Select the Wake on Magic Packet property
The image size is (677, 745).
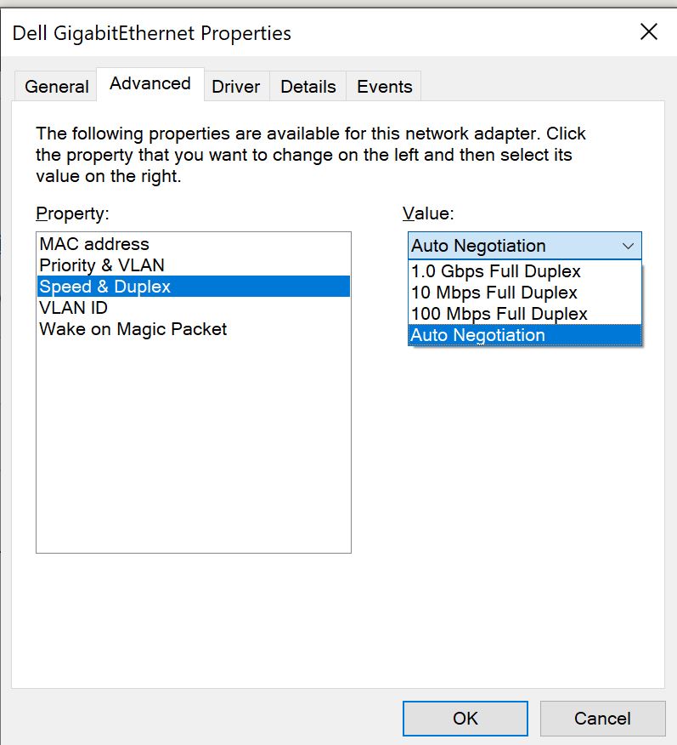coord(133,329)
